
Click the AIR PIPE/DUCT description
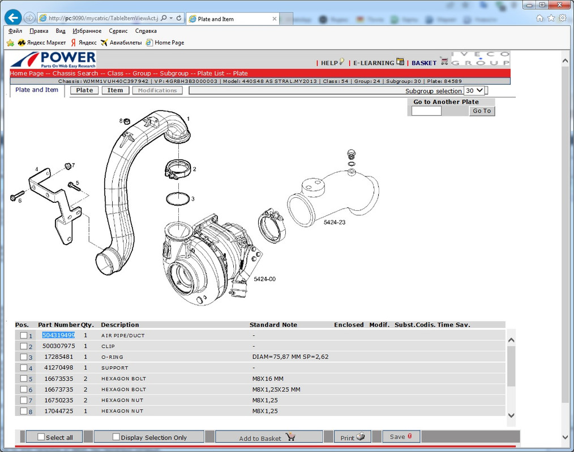(123, 336)
